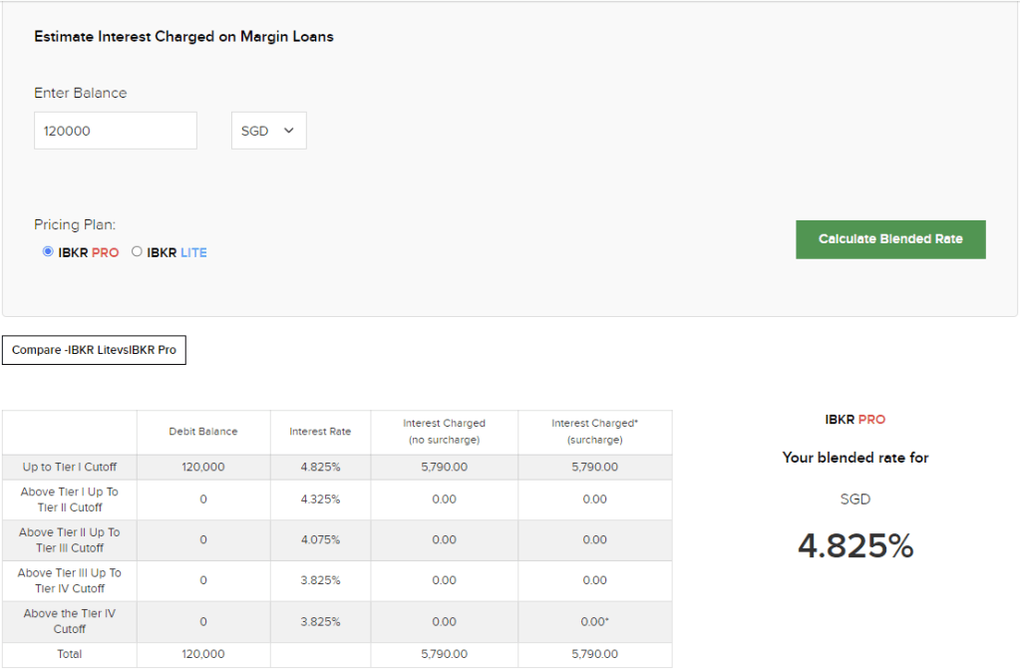Select the Up to Tier I Cutoff row label
This screenshot has width=1020, height=669.
tap(70, 467)
